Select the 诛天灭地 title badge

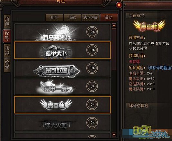tap(56, 125)
